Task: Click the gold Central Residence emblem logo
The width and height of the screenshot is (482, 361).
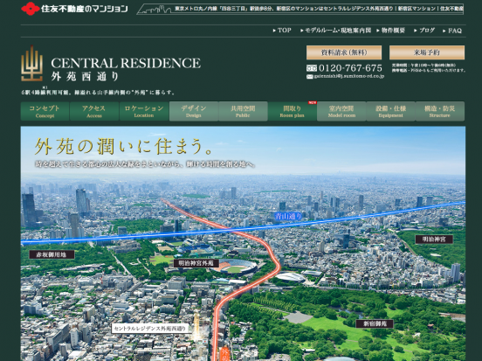Action: click(x=31, y=64)
